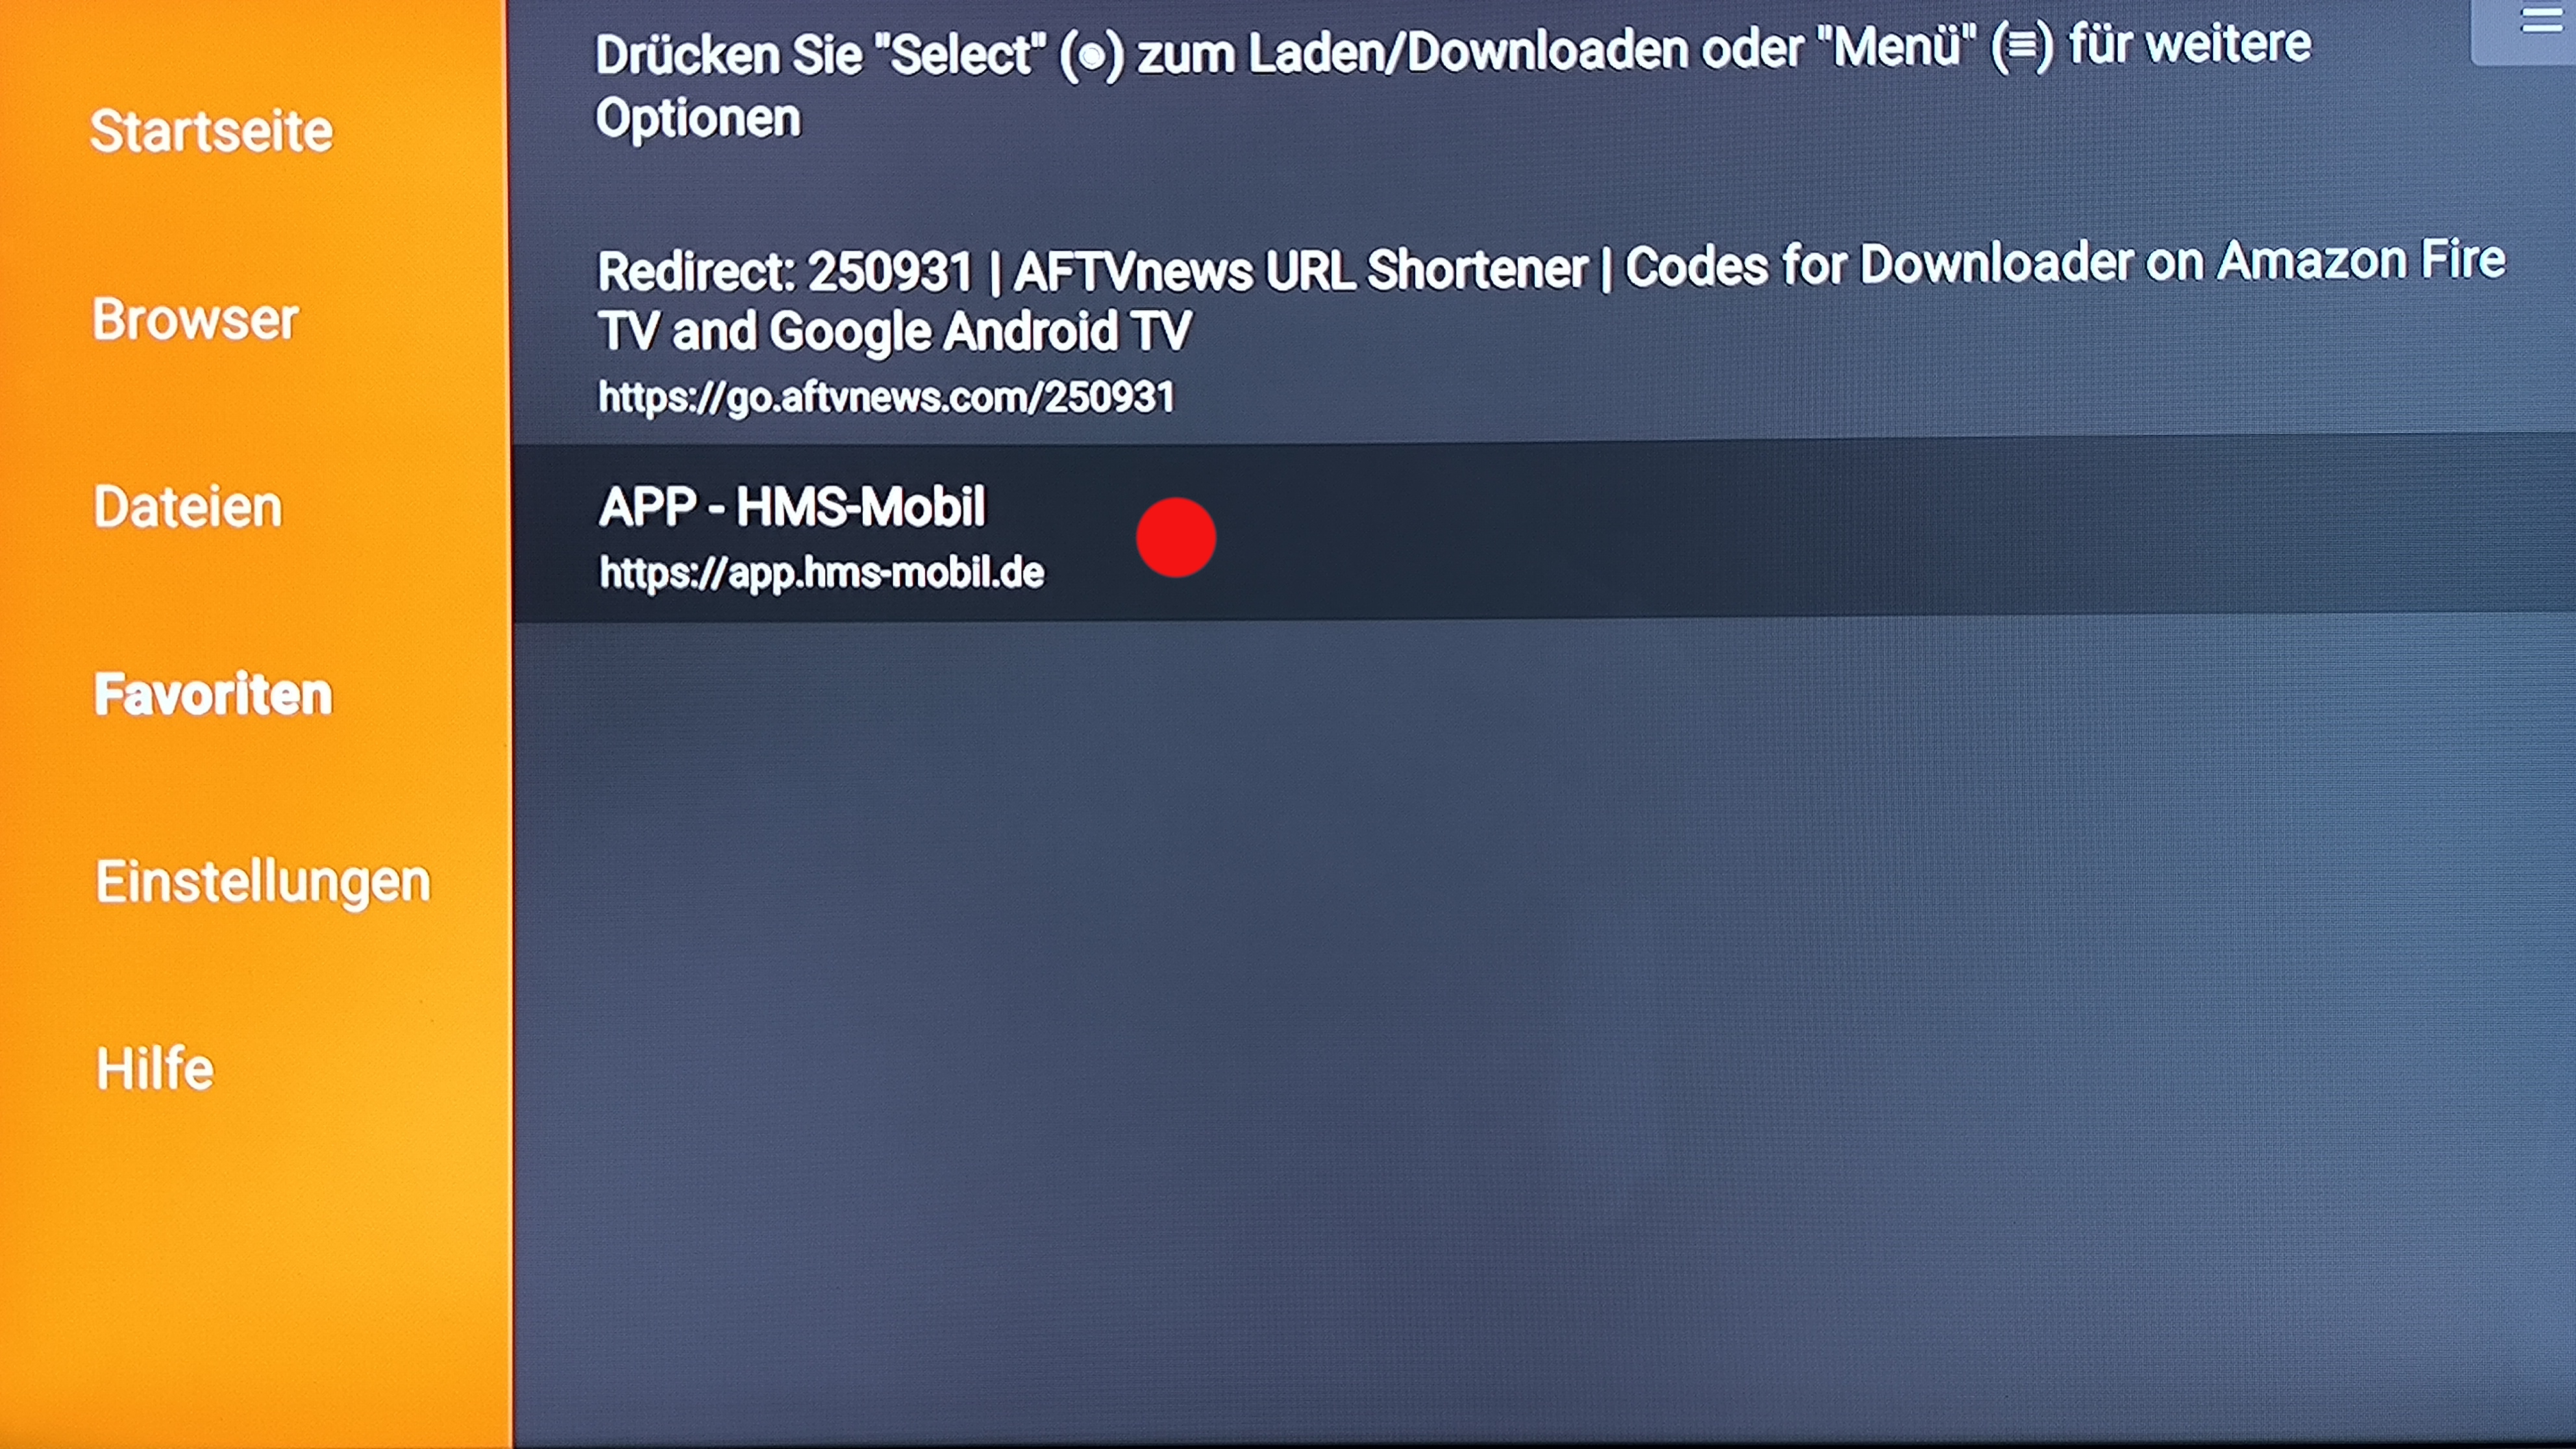
Task: Open the Hilfe page
Action: pos(155,1068)
